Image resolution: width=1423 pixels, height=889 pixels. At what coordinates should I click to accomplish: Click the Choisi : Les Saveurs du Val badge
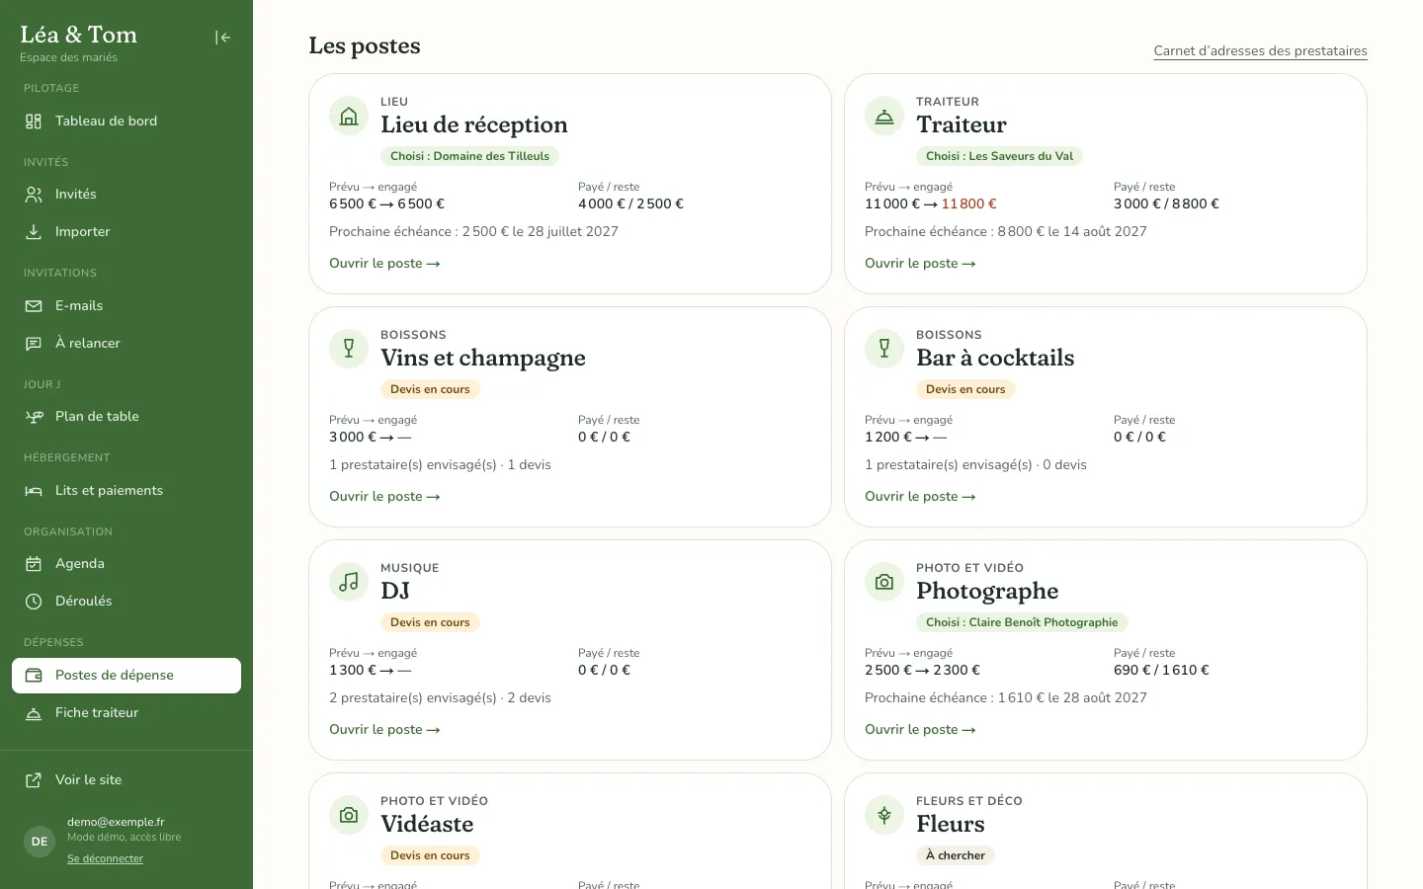(999, 156)
